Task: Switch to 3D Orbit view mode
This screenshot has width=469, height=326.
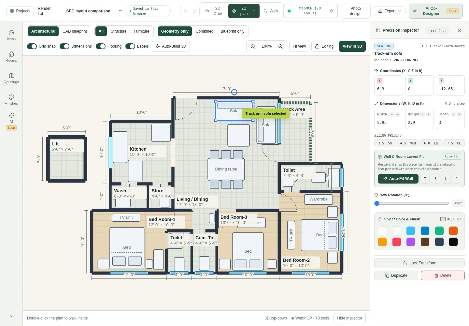Action: click(x=214, y=11)
